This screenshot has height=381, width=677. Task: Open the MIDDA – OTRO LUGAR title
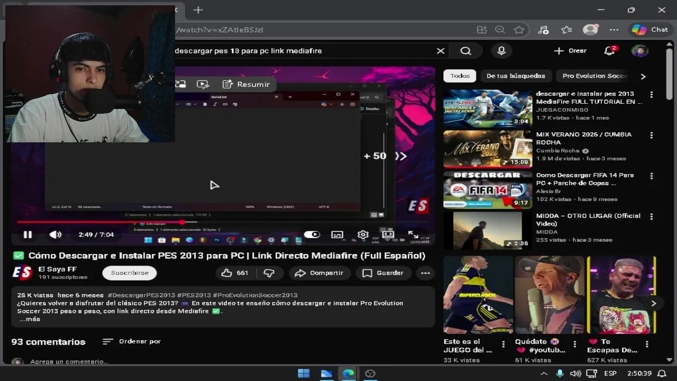[x=588, y=220]
